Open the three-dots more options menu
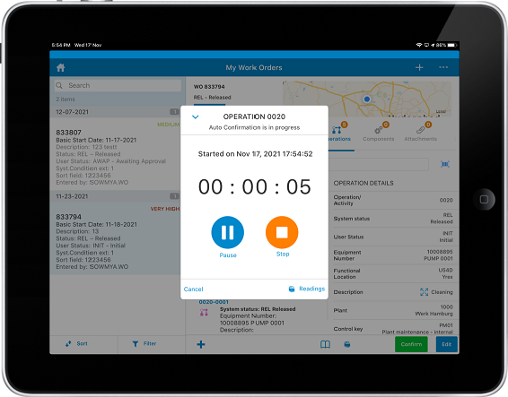This screenshot has width=508, height=397. pos(443,67)
